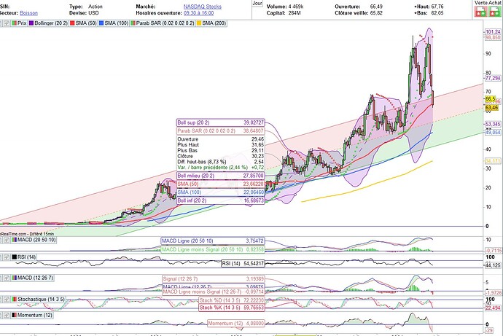Click the 77,294 price axis label
Viewport: 503px width, 336px height.
[493, 78]
